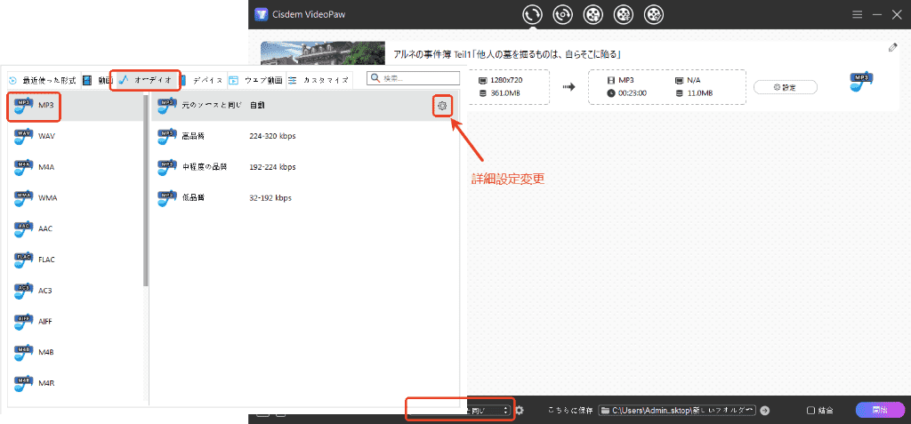Click the search magnifier icon

click(376, 78)
